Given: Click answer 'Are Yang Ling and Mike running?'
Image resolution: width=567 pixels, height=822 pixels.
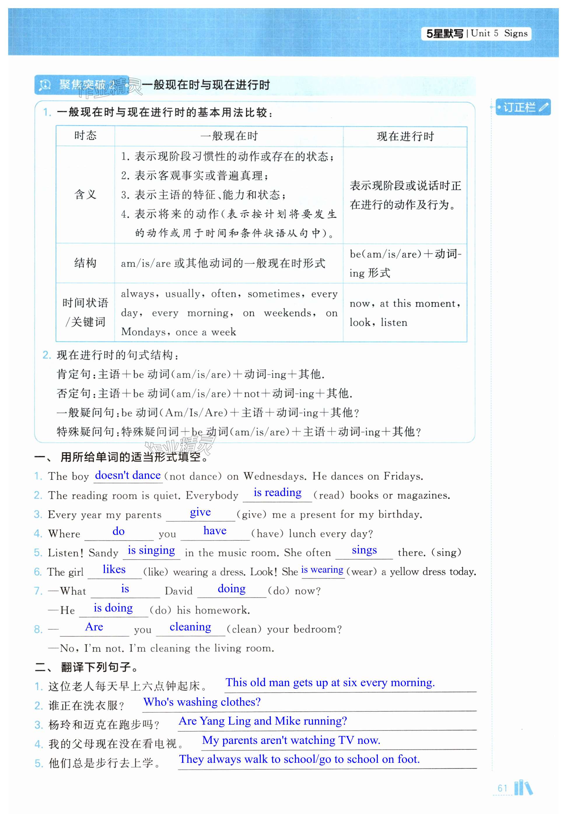Looking at the screenshot, I should (262, 721).
